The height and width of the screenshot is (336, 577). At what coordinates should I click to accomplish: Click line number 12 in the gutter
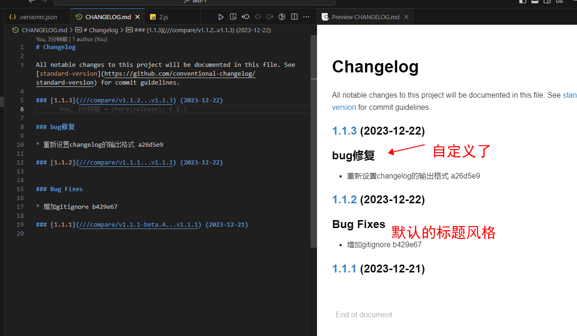[x=20, y=163]
